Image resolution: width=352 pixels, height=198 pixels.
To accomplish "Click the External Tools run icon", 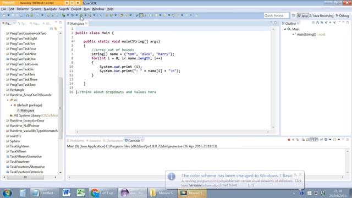I will 90,15.
